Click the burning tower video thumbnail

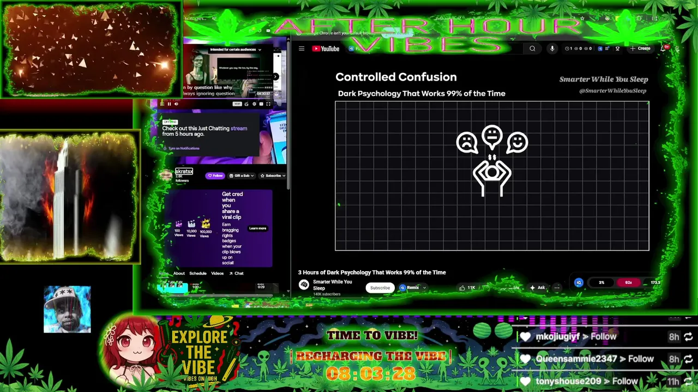coord(69,196)
